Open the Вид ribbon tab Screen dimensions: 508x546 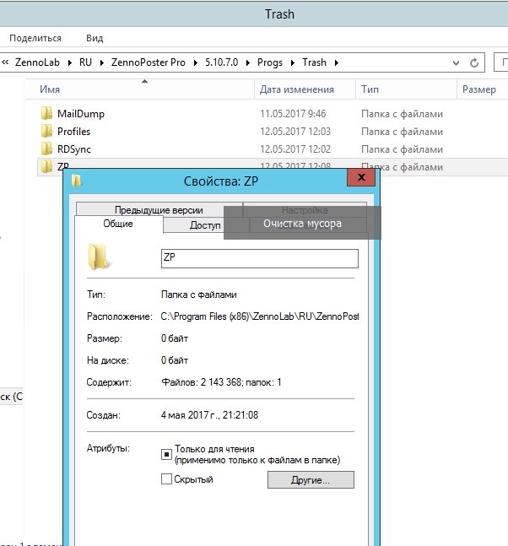[95, 38]
